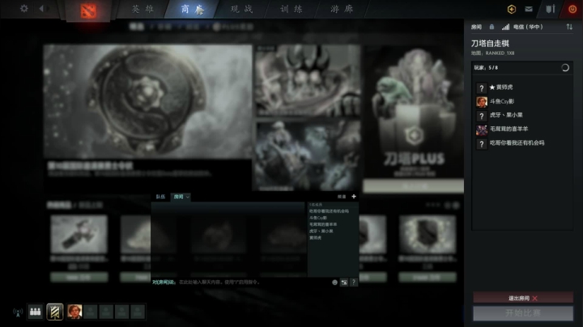Image resolution: width=583 pixels, height=327 pixels.
Task: Click the lobby lock icon
Action: point(492,27)
